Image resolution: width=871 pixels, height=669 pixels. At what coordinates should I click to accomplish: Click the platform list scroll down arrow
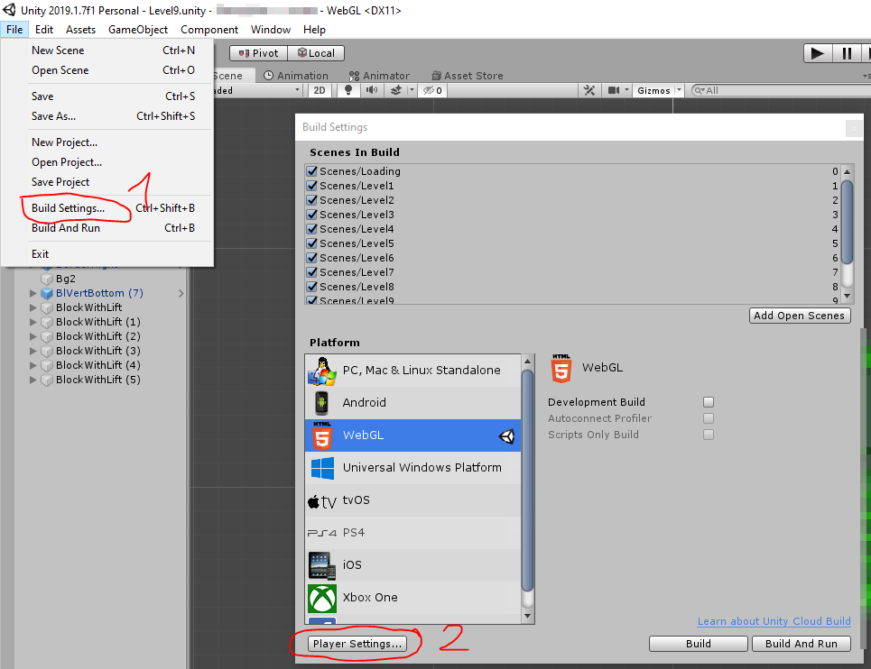[x=528, y=616]
